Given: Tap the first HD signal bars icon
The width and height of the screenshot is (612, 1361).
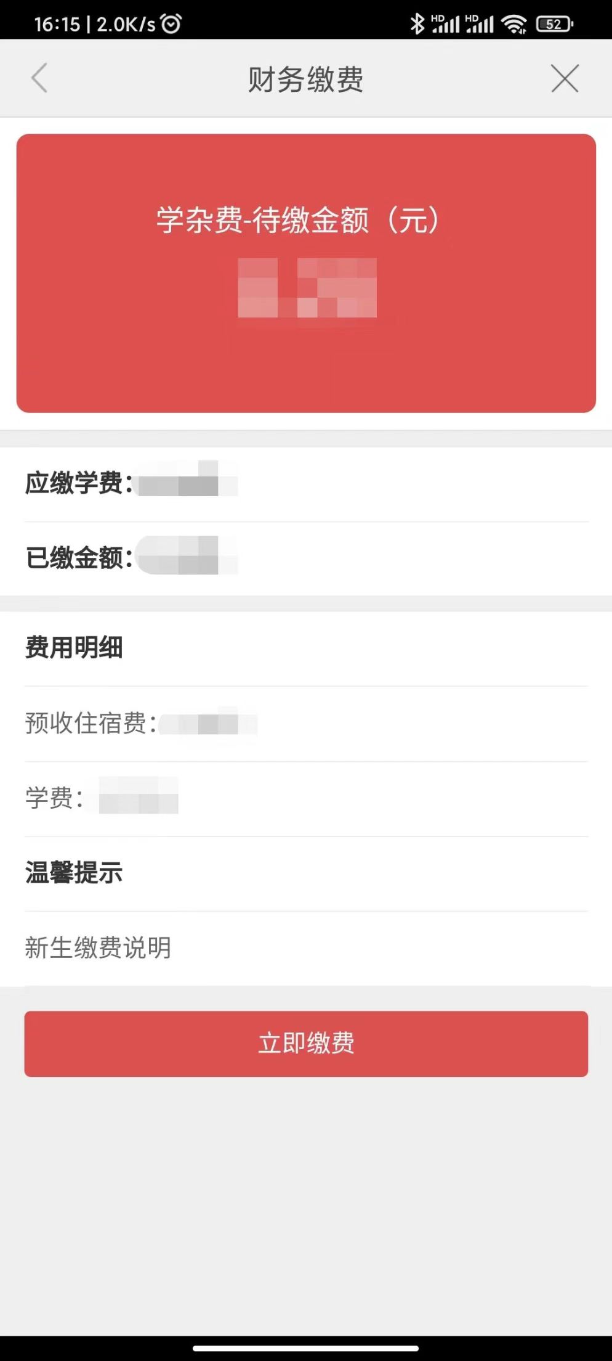Looking at the screenshot, I should (445, 24).
